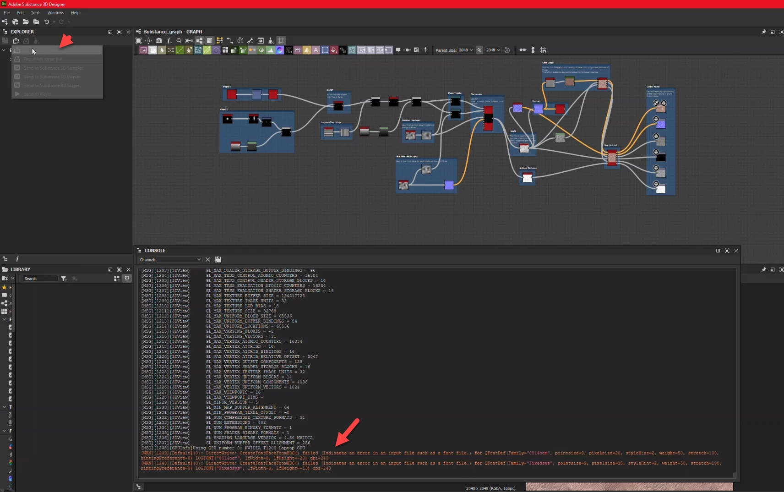The image size is (784, 492).
Task: Add a Normal node (purple circle) from toolbar
Action: pos(279,50)
